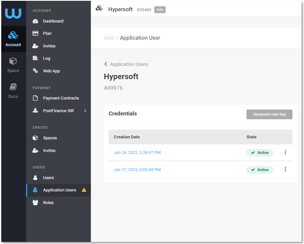Open the Account section cubes icon
The height and width of the screenshot is (244, 304).
13,35
